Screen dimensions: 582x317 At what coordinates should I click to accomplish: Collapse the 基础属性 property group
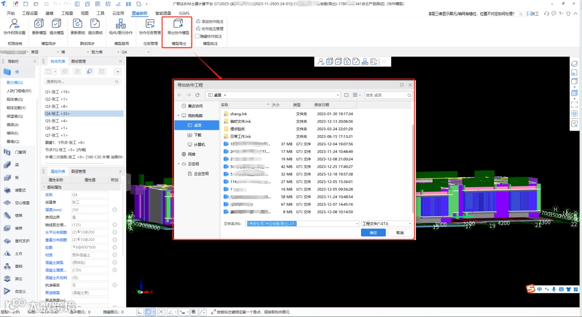point(44,187)
